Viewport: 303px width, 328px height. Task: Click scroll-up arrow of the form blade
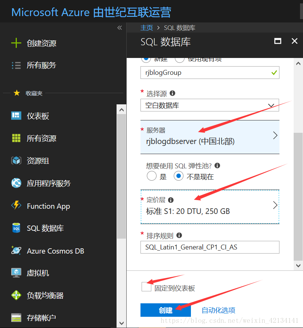tap(298, 64)
